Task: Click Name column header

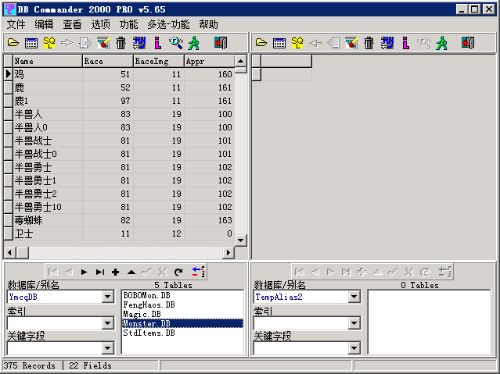Action: point(48,61)
